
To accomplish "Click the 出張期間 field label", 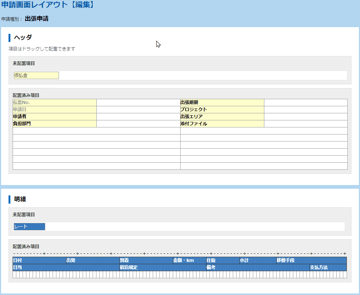I will click(222, 103).
